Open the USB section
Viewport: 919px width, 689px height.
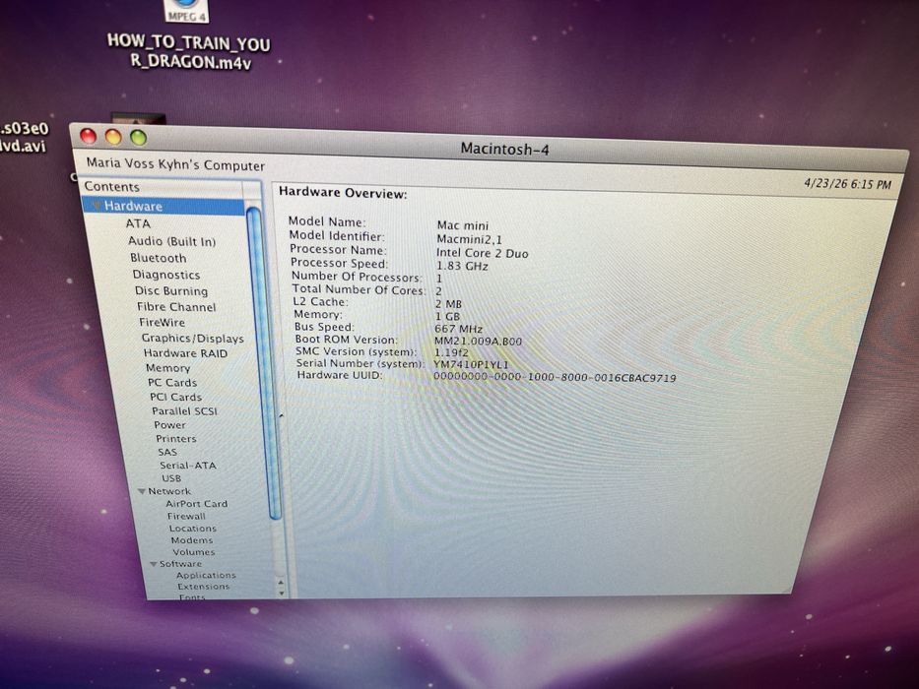click(x=171, y=478)
